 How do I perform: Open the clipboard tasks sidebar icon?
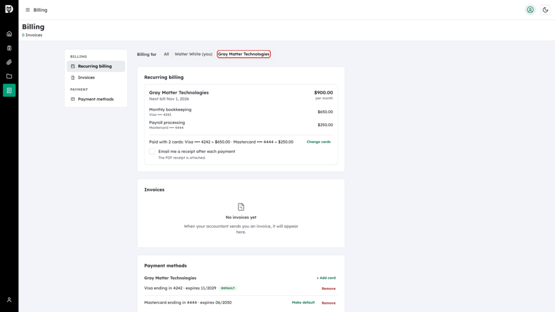click(x=9, y=48)
